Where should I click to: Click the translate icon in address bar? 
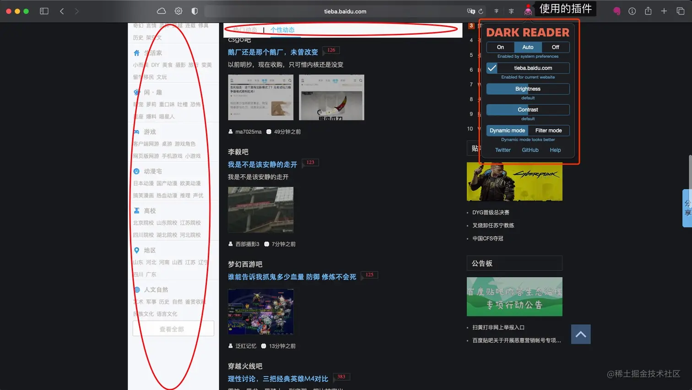tap(470, 11)
